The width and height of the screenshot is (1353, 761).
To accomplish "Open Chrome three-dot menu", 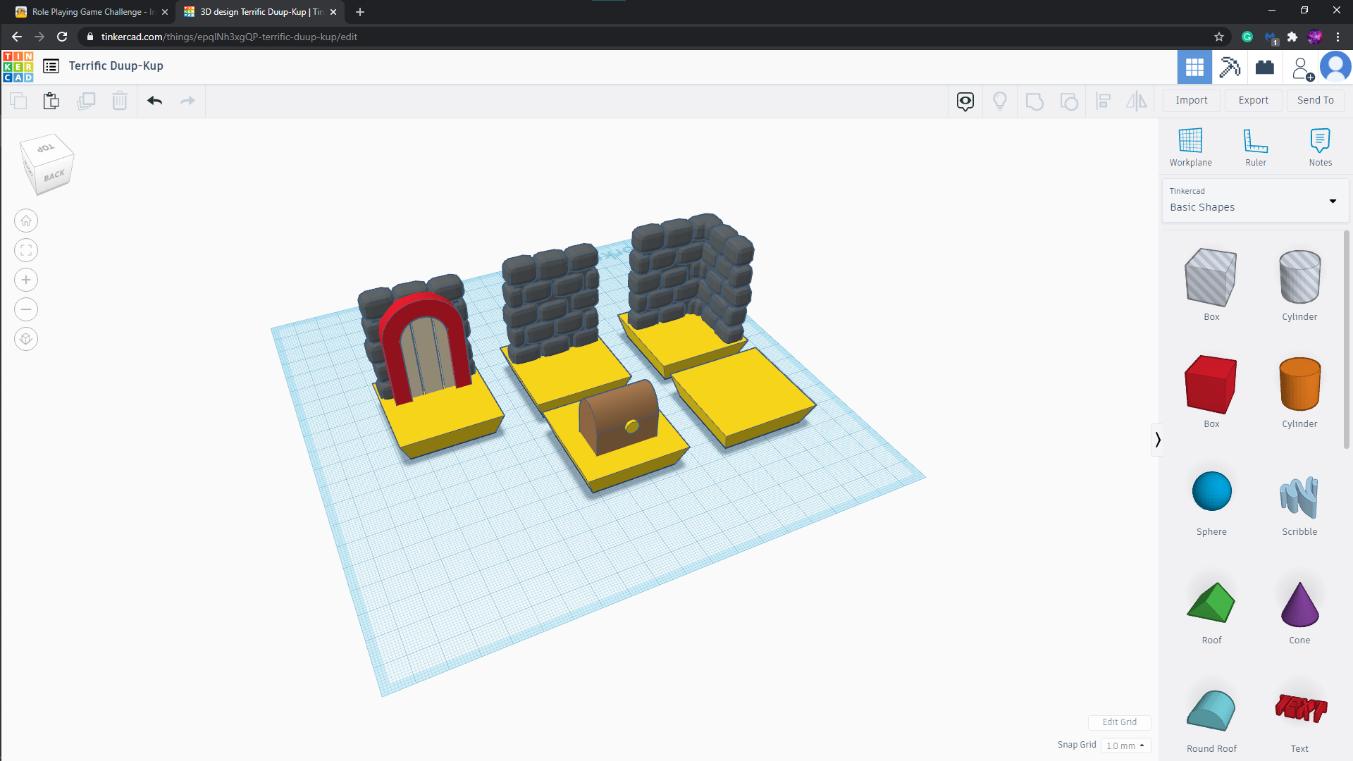I will [x=1337, y=37].
